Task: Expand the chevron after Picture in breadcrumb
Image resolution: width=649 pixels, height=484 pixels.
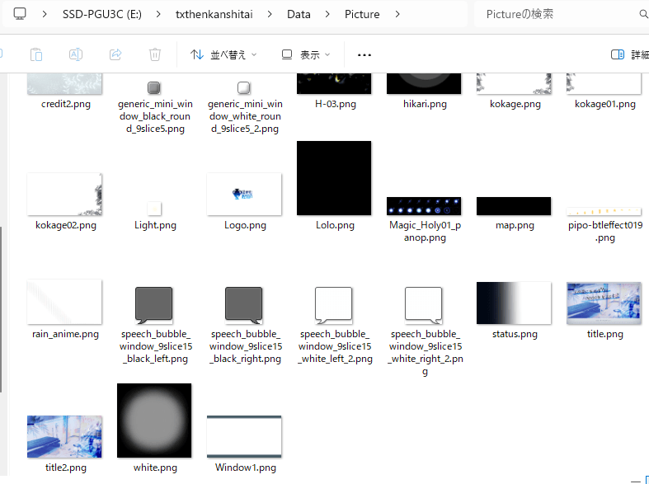Action: [x=398, y=14]
